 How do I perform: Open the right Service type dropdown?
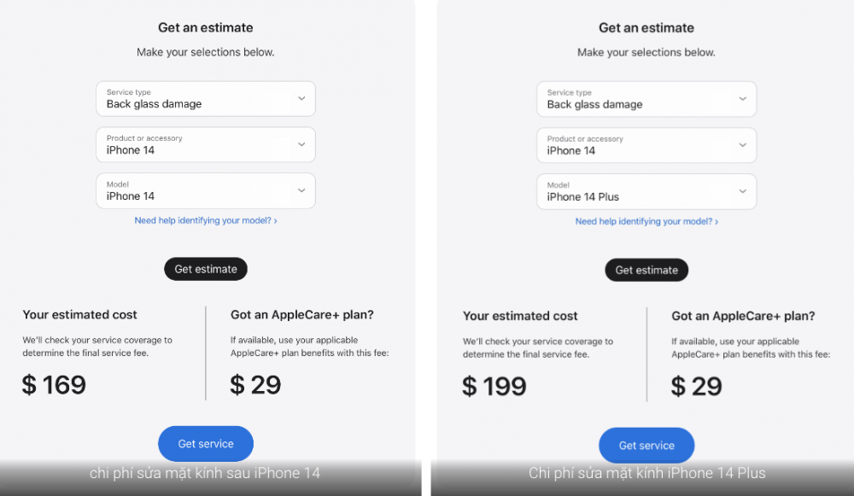click(x=646, y=99)
